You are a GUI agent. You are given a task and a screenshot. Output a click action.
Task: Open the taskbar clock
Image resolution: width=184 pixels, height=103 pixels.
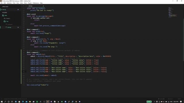176,102
